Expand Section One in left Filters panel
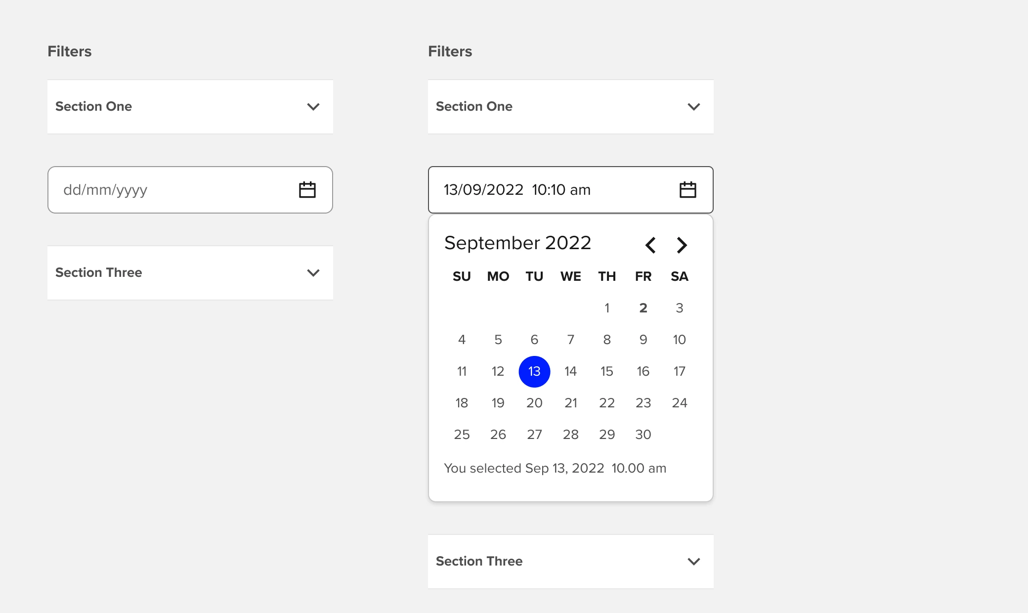This screenshot has width=1028, height=613. tap(190, 107)
